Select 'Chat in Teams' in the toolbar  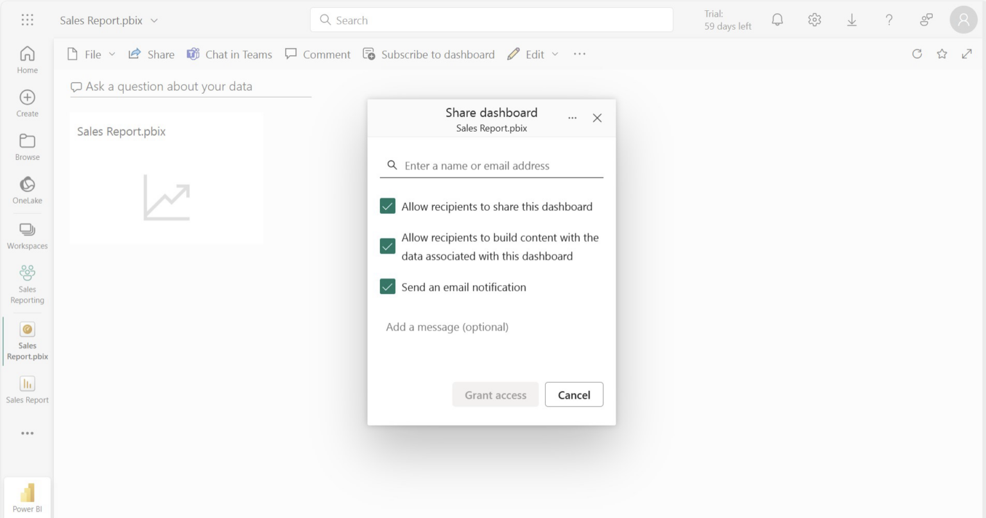click(229, 54)
